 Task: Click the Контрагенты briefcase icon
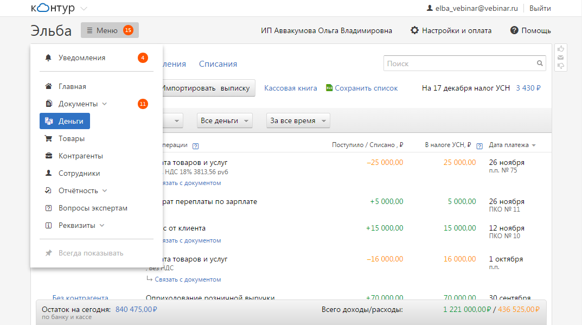(x=49, y=156)
